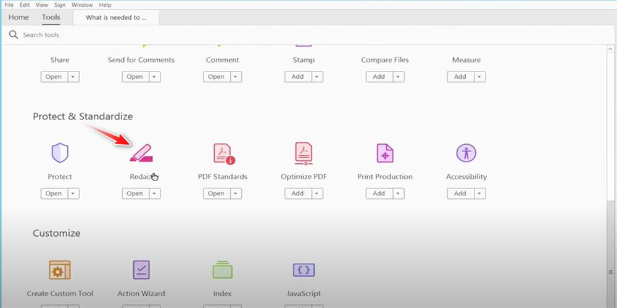The image size is (617, 308).
Task: Click the Measure tool label
Action: (x=466, y=60)
